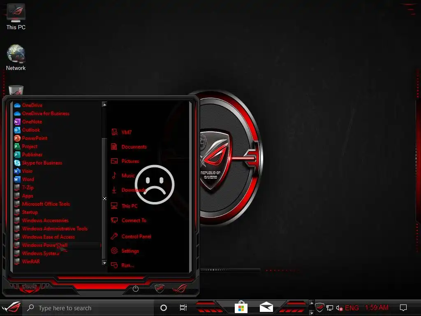
Task: Open Pictures from the start menu
Action: 125,161
